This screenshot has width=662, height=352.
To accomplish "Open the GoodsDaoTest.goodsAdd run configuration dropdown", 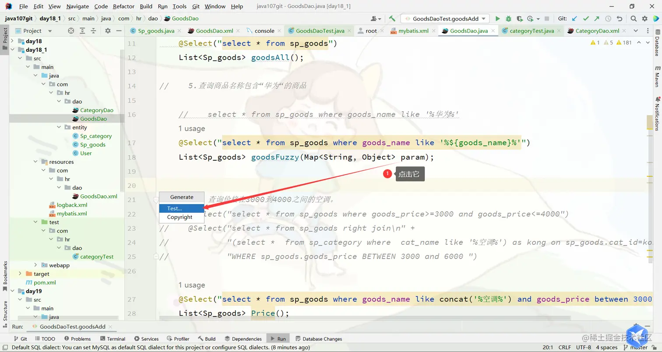I will (445, 19).
